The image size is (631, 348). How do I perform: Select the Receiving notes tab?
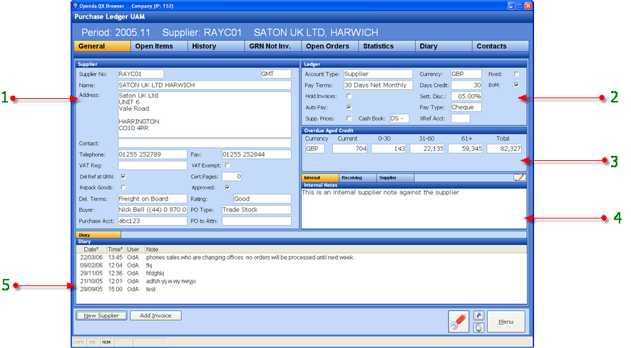pos(358,178)
